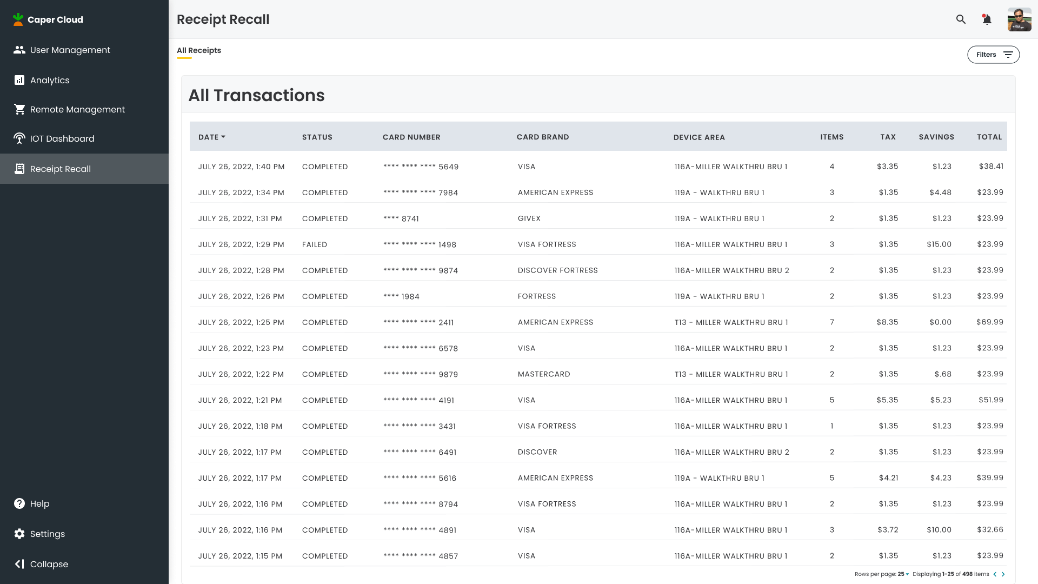Open Settings gear icon in sidebar
The height and width of the screenshot is (584, 1038).
click(19, 534)
